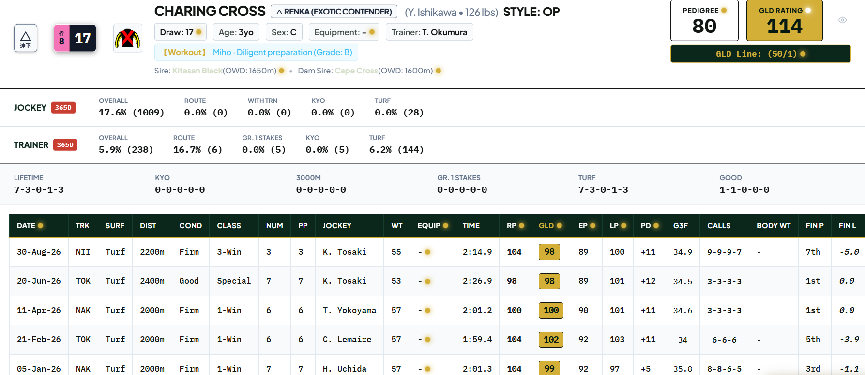Viewport: 865px width, 375px height.
Task: Click the info dot in LP header
Action: pyautogui.click(x=623, y=225)
